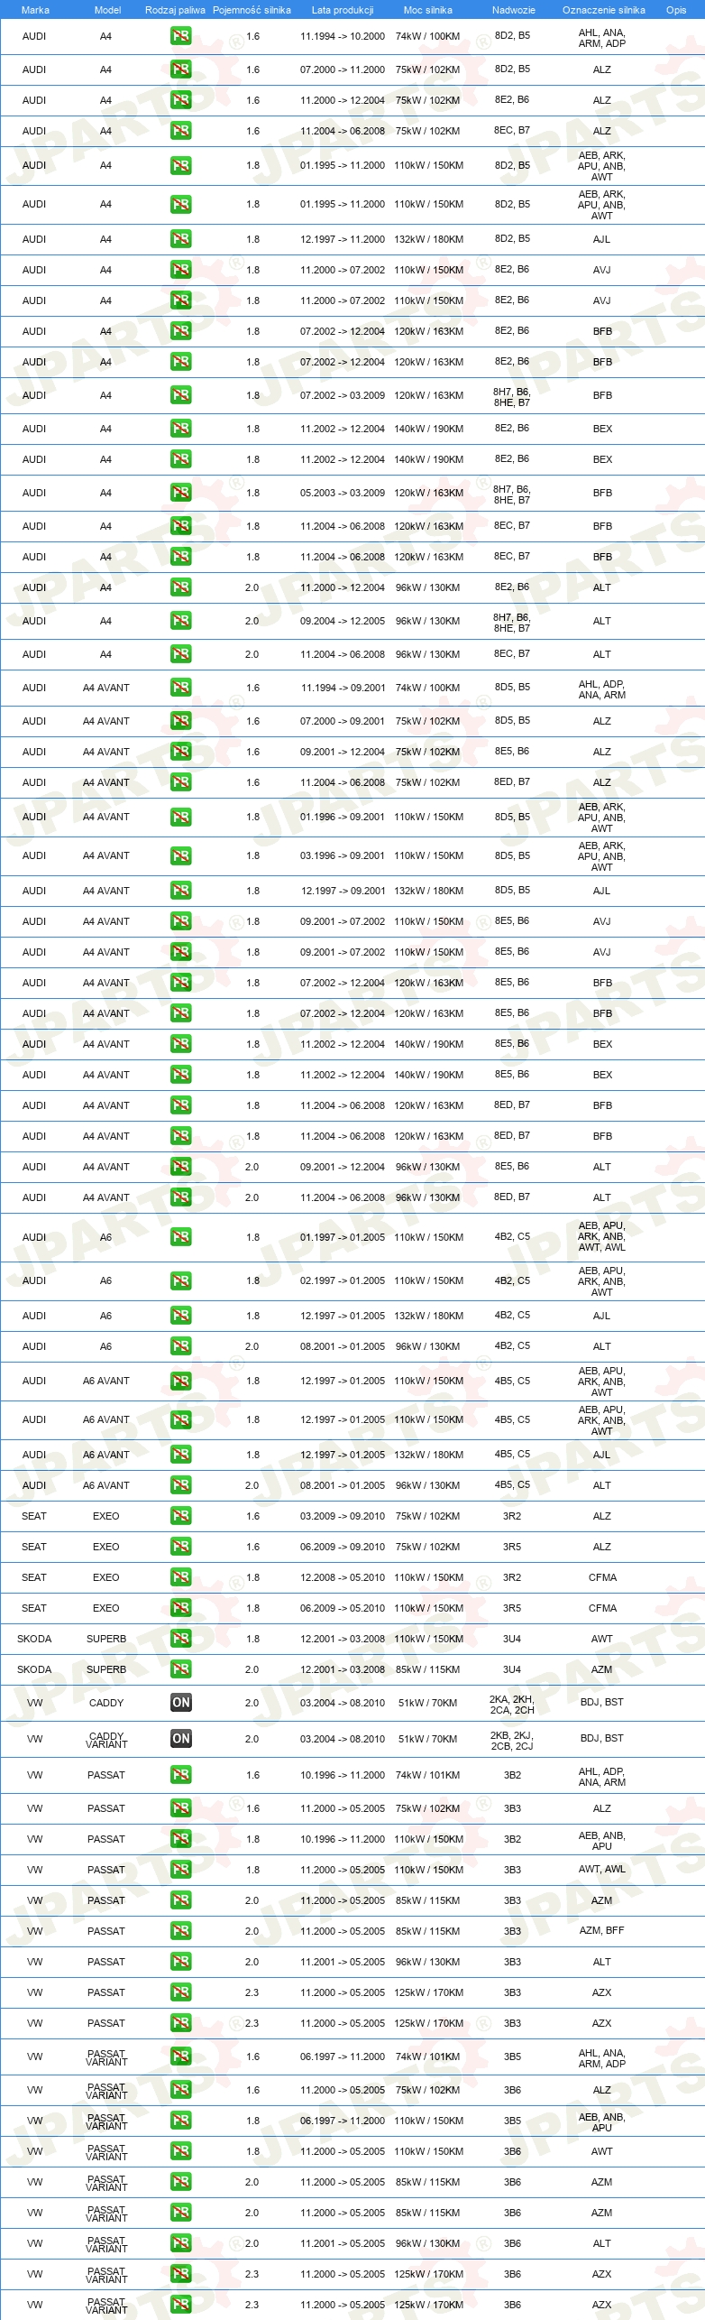Select 'AEB, ANB, APU' in Passat 3B2 row
Viewport: 705px width, 2320px height.
(602, 1841)
